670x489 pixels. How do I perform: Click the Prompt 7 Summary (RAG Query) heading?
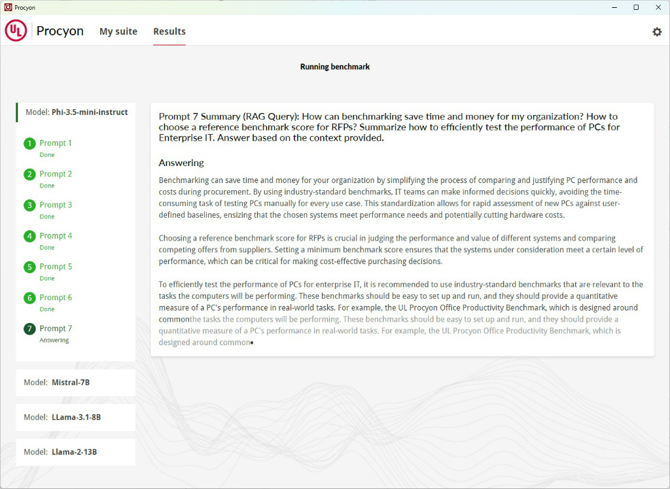tap(389, 127)
